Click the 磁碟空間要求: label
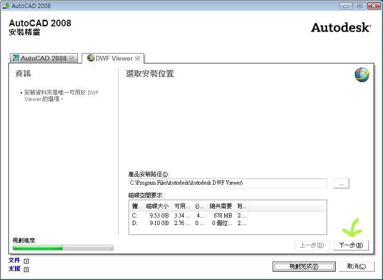This screenshot has height=280, width=383. coord(146,195)
